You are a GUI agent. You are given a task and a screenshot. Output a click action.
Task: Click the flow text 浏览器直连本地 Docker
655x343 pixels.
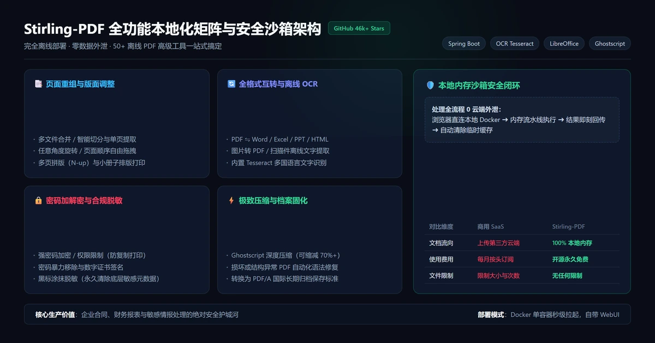(x=466, y=120)
